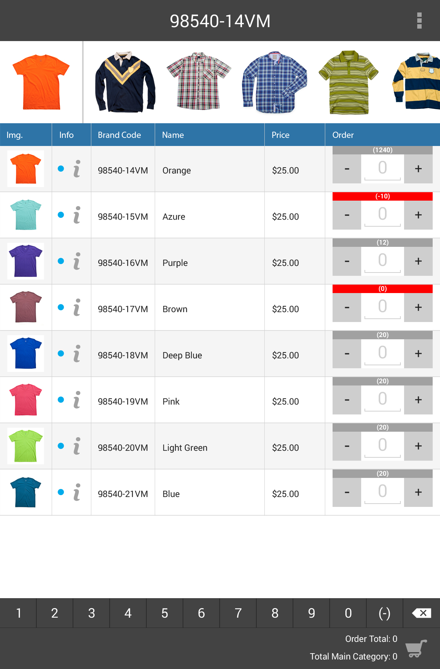Click the Brand Code column header

119,135
